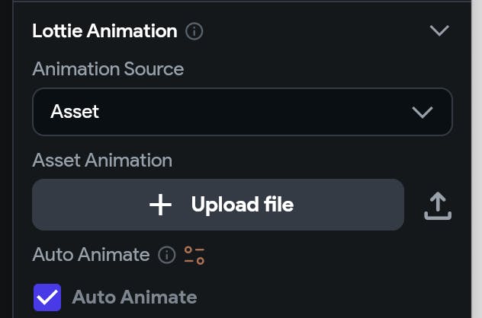Open the Animation Source dropdown
The height and width of the screenshot is (318, 482).
tap(242, 112)
